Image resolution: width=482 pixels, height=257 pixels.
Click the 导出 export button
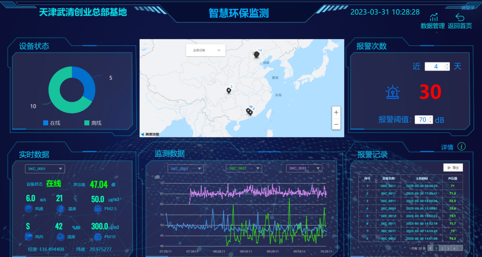tap(453, 168)
